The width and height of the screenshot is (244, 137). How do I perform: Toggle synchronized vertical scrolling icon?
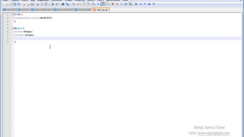(x=83, y=4)
